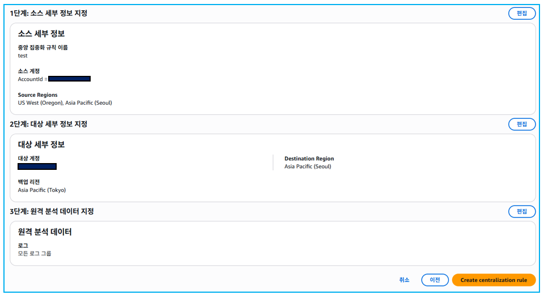This screenshot has width=544, height=295.
Task: Click the '소스 세부 정보' panel title
Action: (x=41, y=34)
